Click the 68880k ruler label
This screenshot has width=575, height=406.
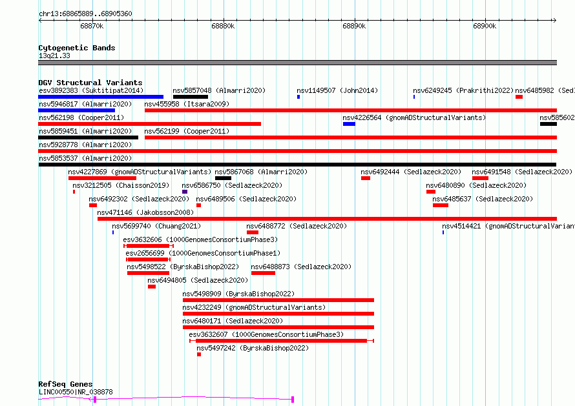coord(223,26)
